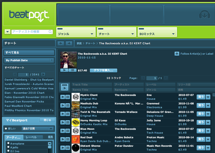Add chart to queue via list icon
Image resolution: width=215 pixels, height=153 pixels.
pyautogui.click(x=73, y=70)
